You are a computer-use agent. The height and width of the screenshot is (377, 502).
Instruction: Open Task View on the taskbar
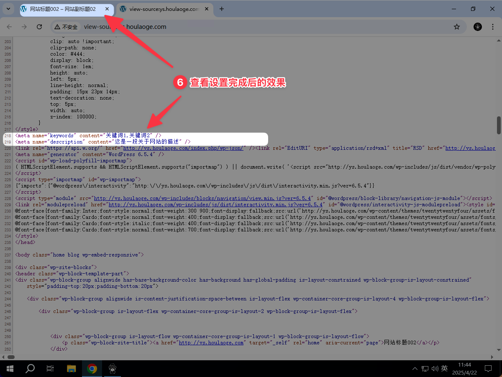coord(50,369)
